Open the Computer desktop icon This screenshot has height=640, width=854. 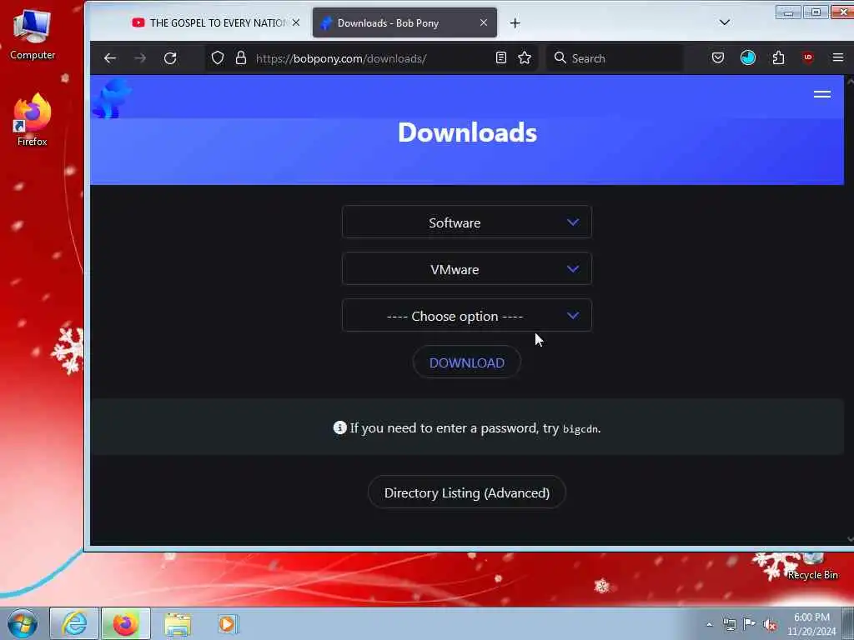pyautogui.click(x=33, y=35)
